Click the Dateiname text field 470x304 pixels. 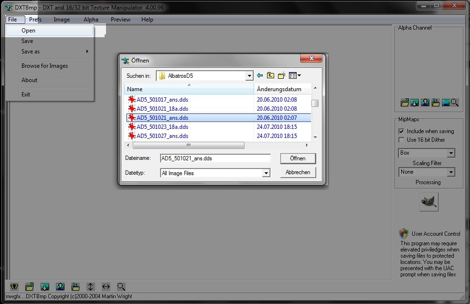[215, 158]
